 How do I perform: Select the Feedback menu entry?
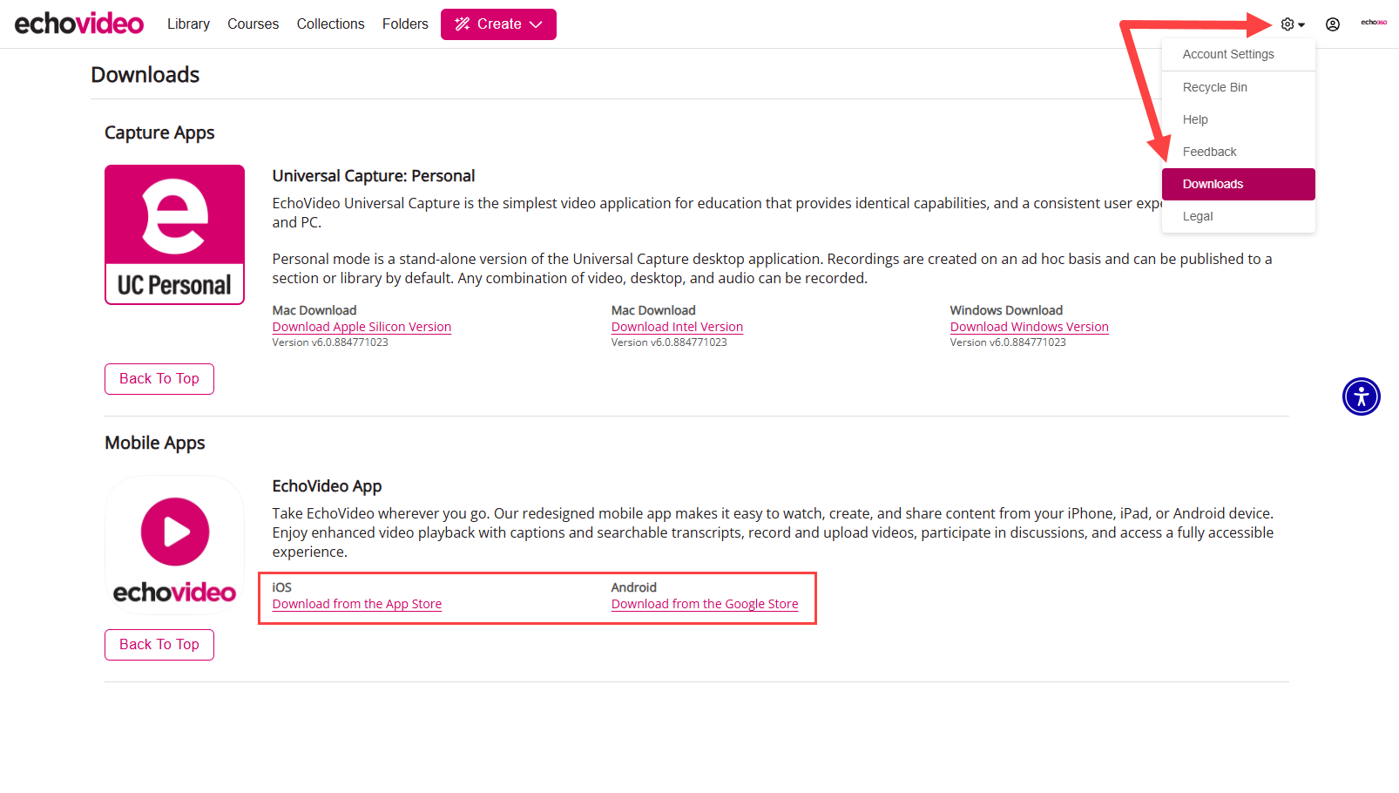[1239, 152]
